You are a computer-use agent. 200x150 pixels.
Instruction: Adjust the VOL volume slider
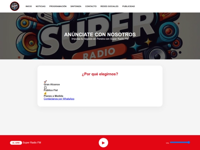[x=180, y=142]
